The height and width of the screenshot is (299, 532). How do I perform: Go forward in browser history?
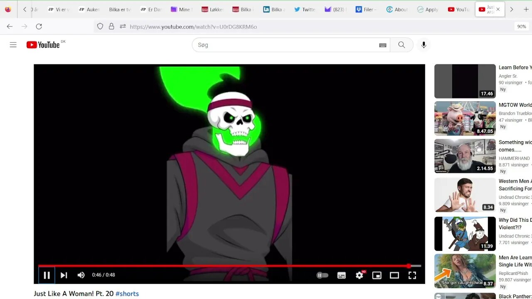(x=25, y=27)
